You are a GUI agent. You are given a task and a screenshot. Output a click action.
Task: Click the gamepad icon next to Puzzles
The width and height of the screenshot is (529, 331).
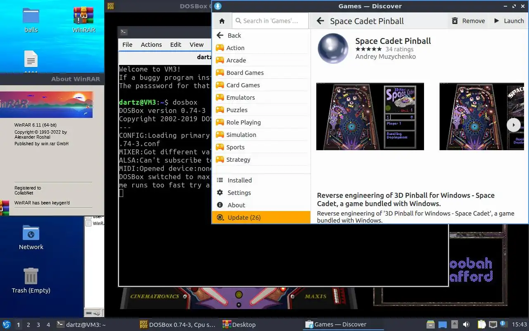[x=220, y=110]
